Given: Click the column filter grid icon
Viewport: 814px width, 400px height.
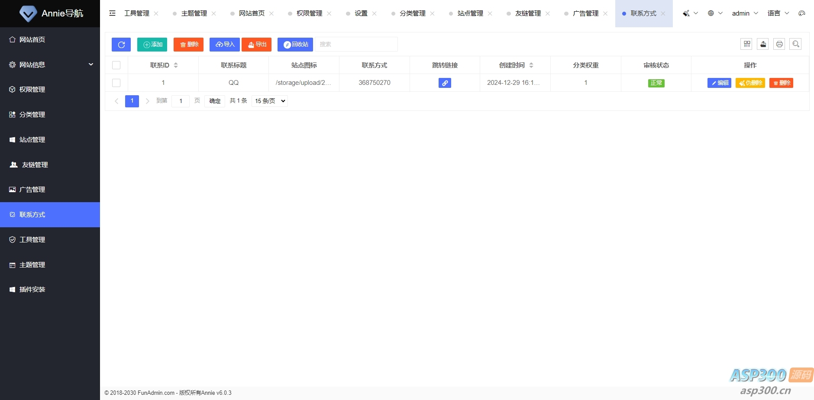Looking at the screenshot, I should coord(746,44).
